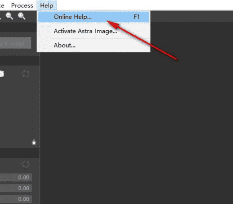This screenshot has height=204, width=233.
Task: Click the third 0.00 value field
Action: click(x=16, y=199)
